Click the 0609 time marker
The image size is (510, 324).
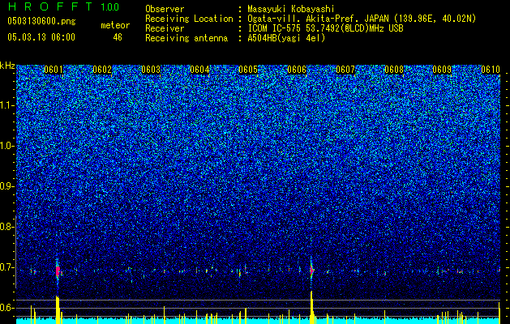pyautogui.click(x=442, y=70)
